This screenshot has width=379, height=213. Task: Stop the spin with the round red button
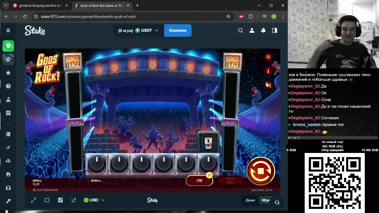click(261, 171)
